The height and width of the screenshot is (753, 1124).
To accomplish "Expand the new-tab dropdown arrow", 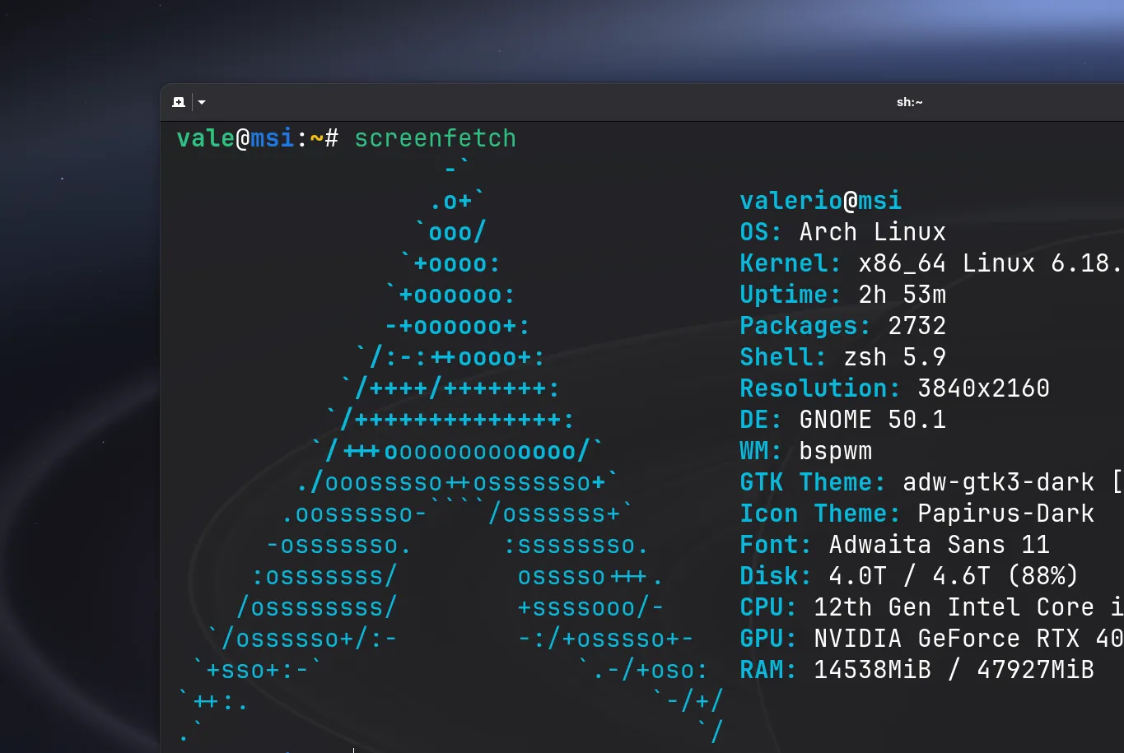I will [x=202, y=102].
